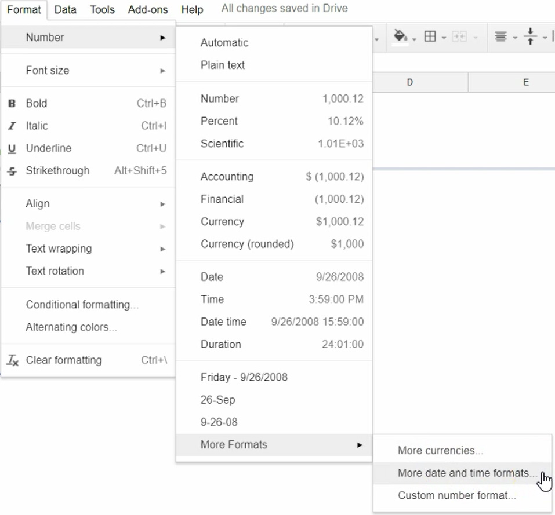Open the Data menu
The width and height of the screenshot is (555, 515).
65,9
